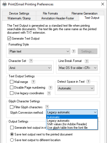The width and height of the screenshot is (107, 143).
Task: Expand the Plain text formatting style dropdown
Action: [x=39, y=51]
